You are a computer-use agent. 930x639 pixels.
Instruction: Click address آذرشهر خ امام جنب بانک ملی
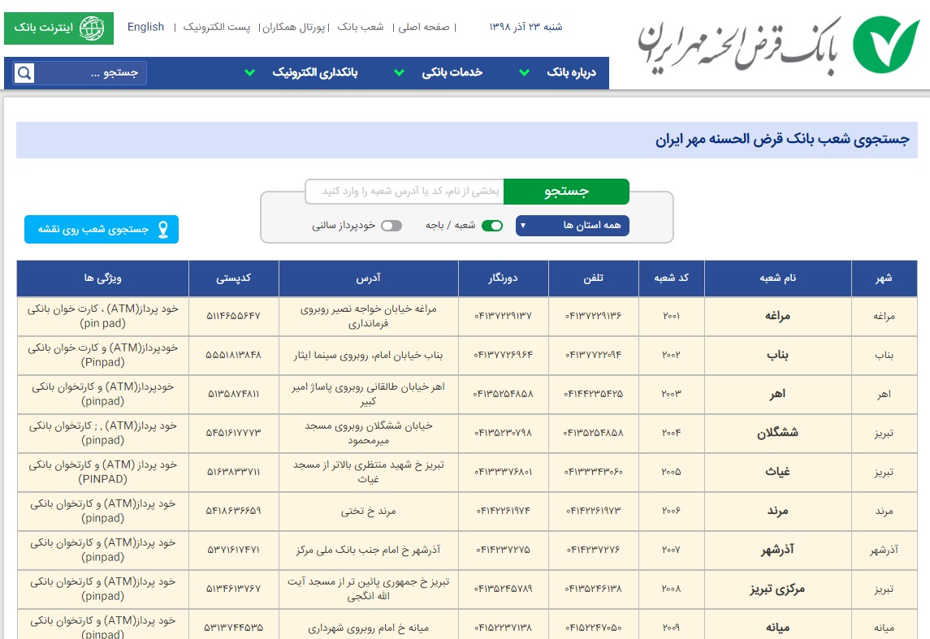368,550
